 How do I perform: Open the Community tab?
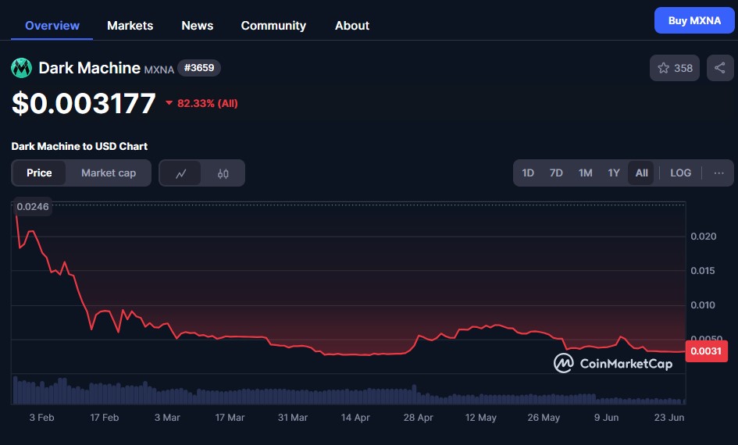[x=273, y=26]
